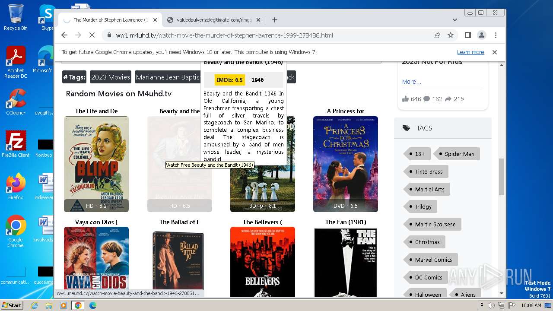Open A Princess for Christmas poster
Screen dimensions: 553x311
click(x=346, y=164)
